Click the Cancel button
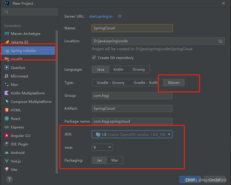 [x=215, y=179]
